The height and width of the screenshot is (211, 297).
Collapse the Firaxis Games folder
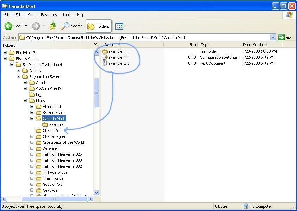tap(5, 59)
